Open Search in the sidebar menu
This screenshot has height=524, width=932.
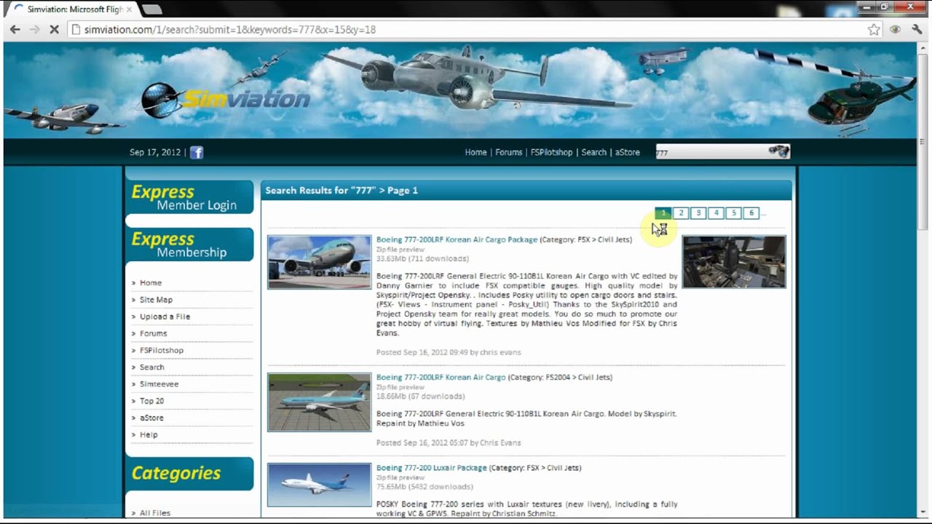[151, 367]
